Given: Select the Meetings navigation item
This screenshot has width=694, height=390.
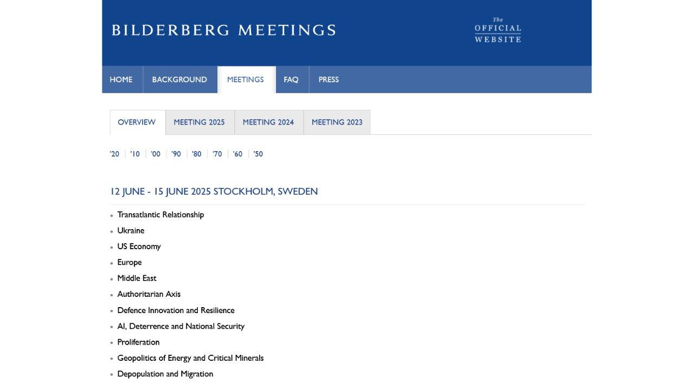Looking at the screenshot, I should [x=246, y=80].
